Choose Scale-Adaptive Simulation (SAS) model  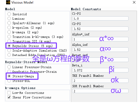[9, 50]
